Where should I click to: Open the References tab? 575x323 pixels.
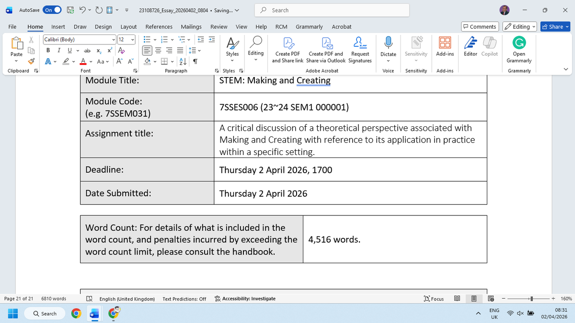pos(159,27)
